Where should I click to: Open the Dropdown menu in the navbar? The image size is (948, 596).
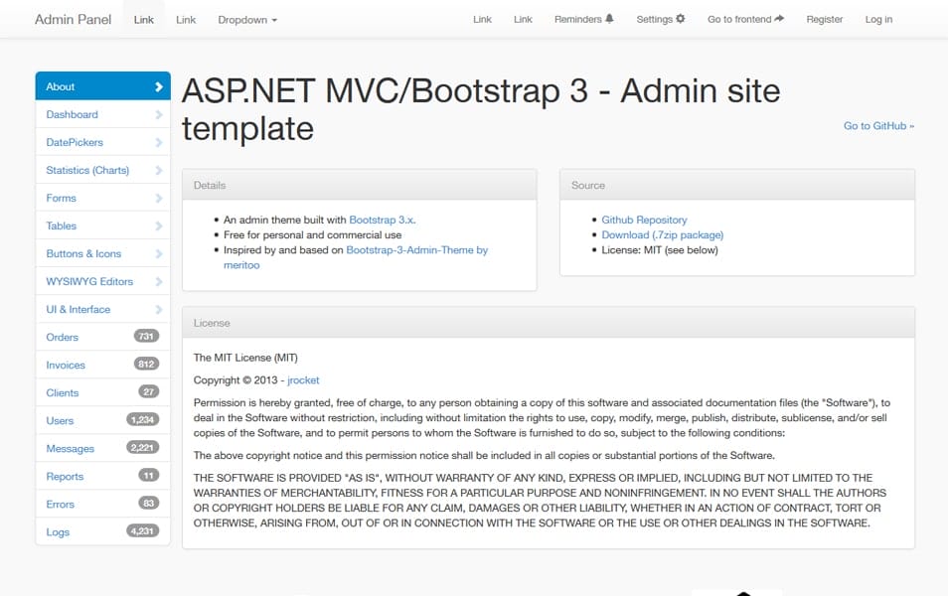click(x=246, y=19)
